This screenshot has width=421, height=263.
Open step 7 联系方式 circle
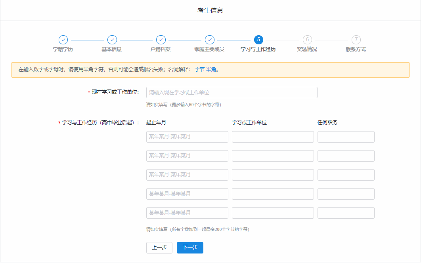pos(356,40)
